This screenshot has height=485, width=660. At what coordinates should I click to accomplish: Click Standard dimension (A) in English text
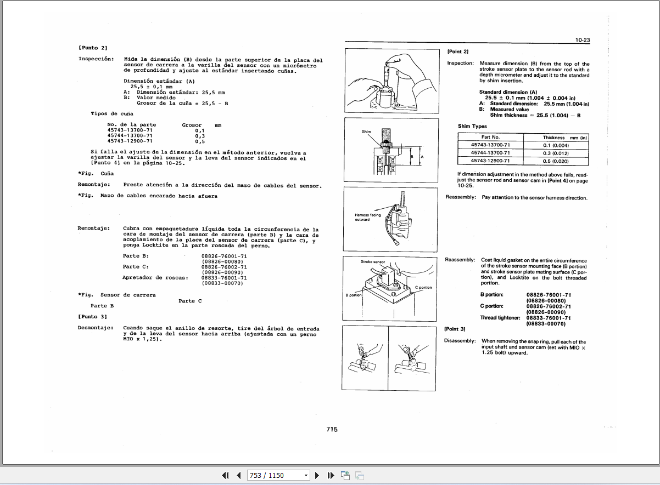click(x=508, y=92)
